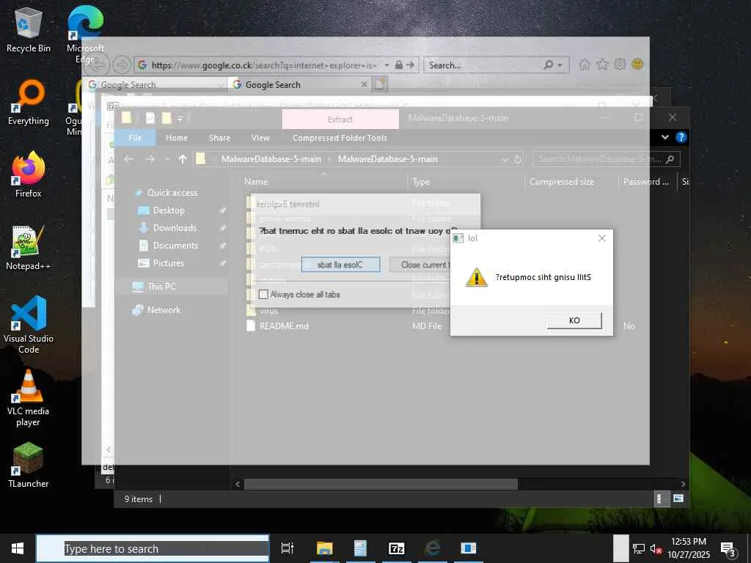
Task: Select Downloads in navigation pane
Action: (175, 228)
